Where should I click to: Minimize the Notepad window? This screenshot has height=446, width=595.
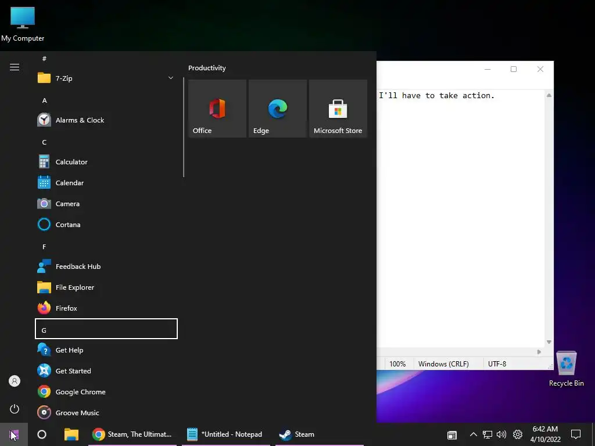[x=488, y=69]
